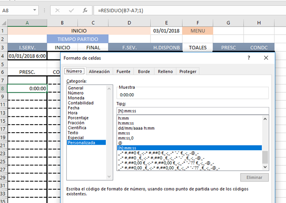This screenshot has width=286, height=203.
Task: Click the select-all corner of the sheet
Action: coord(3,22)
